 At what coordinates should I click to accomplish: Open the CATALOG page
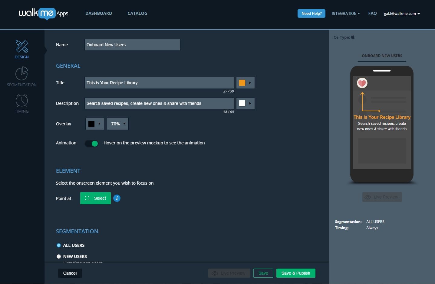click(x=137, y=13)
